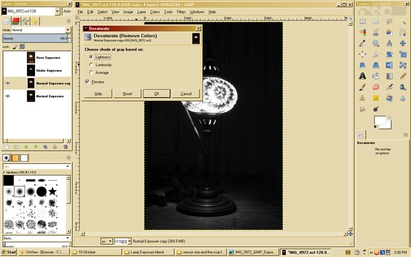
Task: Open the Brushes dock tab configuration menu
Action: pyautogui.click(x=68, y=157)
